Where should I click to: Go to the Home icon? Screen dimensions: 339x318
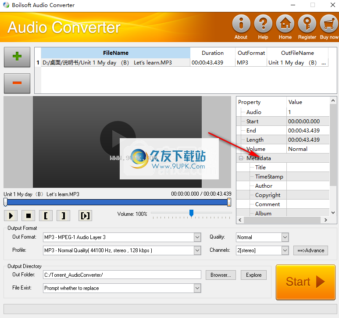pyautogui.click(x=285, y=24)
